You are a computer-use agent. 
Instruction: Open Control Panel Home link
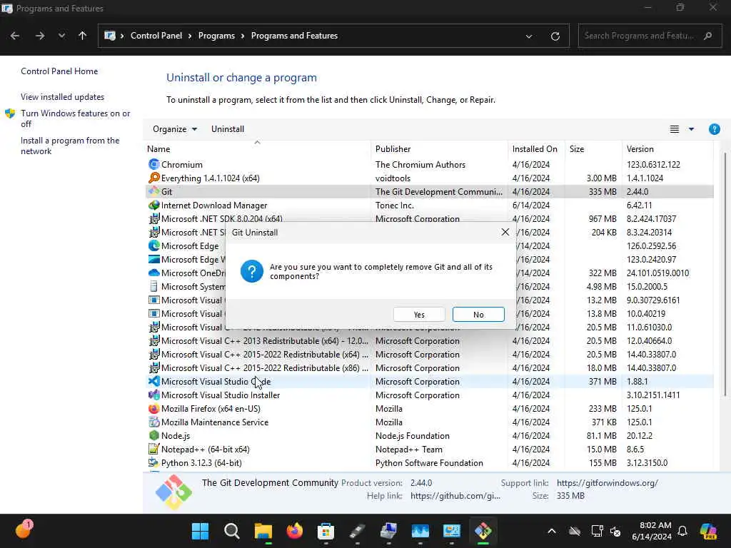coord(59,71)
